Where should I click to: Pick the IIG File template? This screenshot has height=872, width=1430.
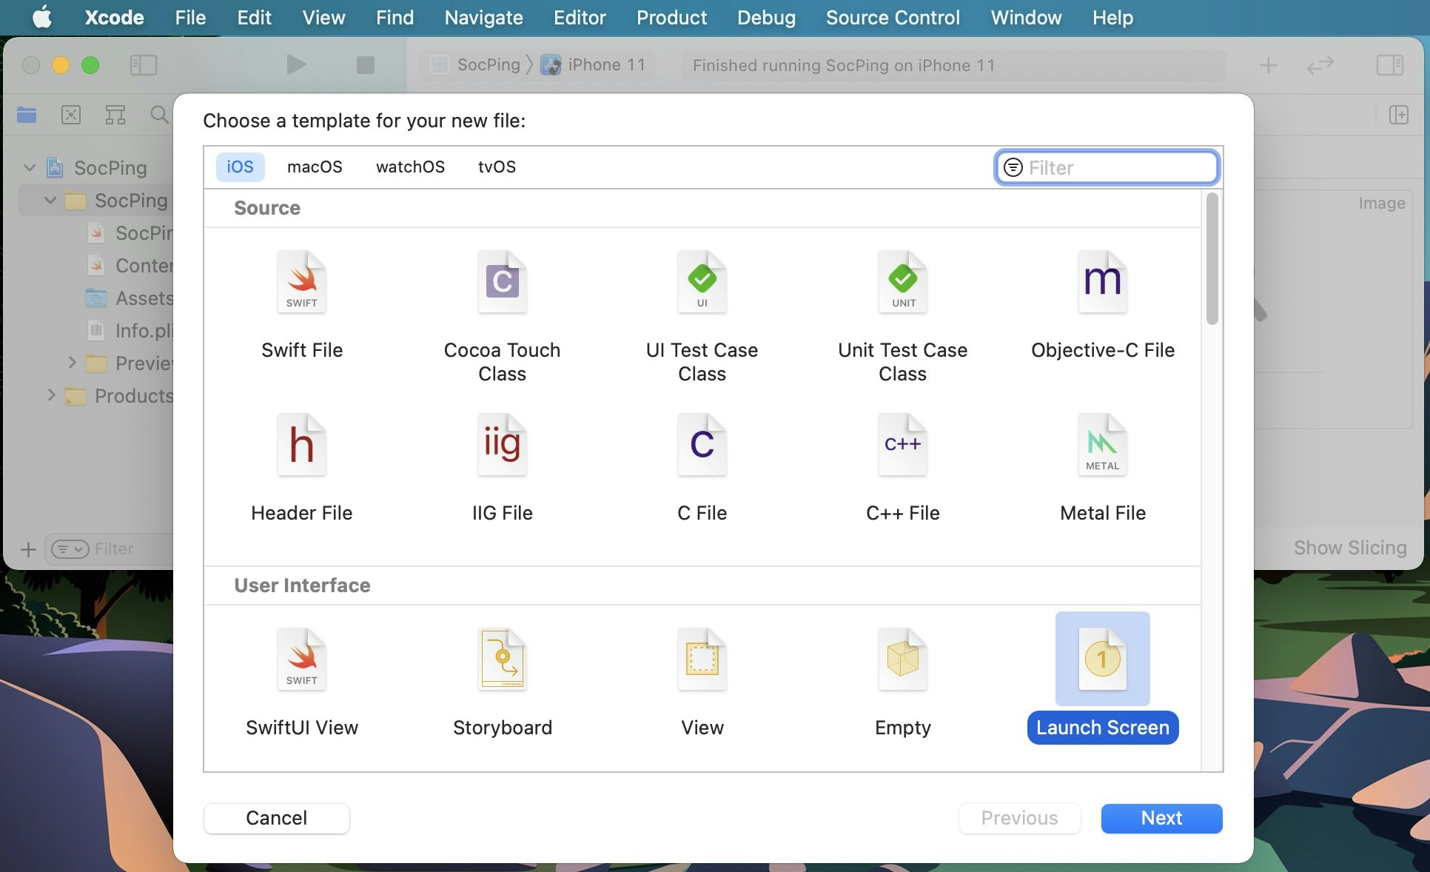click(x=502, y=467)
